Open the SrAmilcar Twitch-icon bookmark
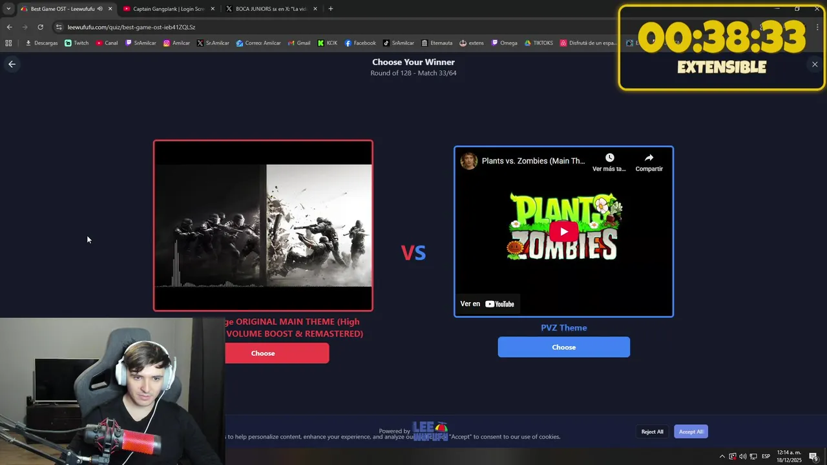Screen dimensions: 827x465 click(140, 43)
